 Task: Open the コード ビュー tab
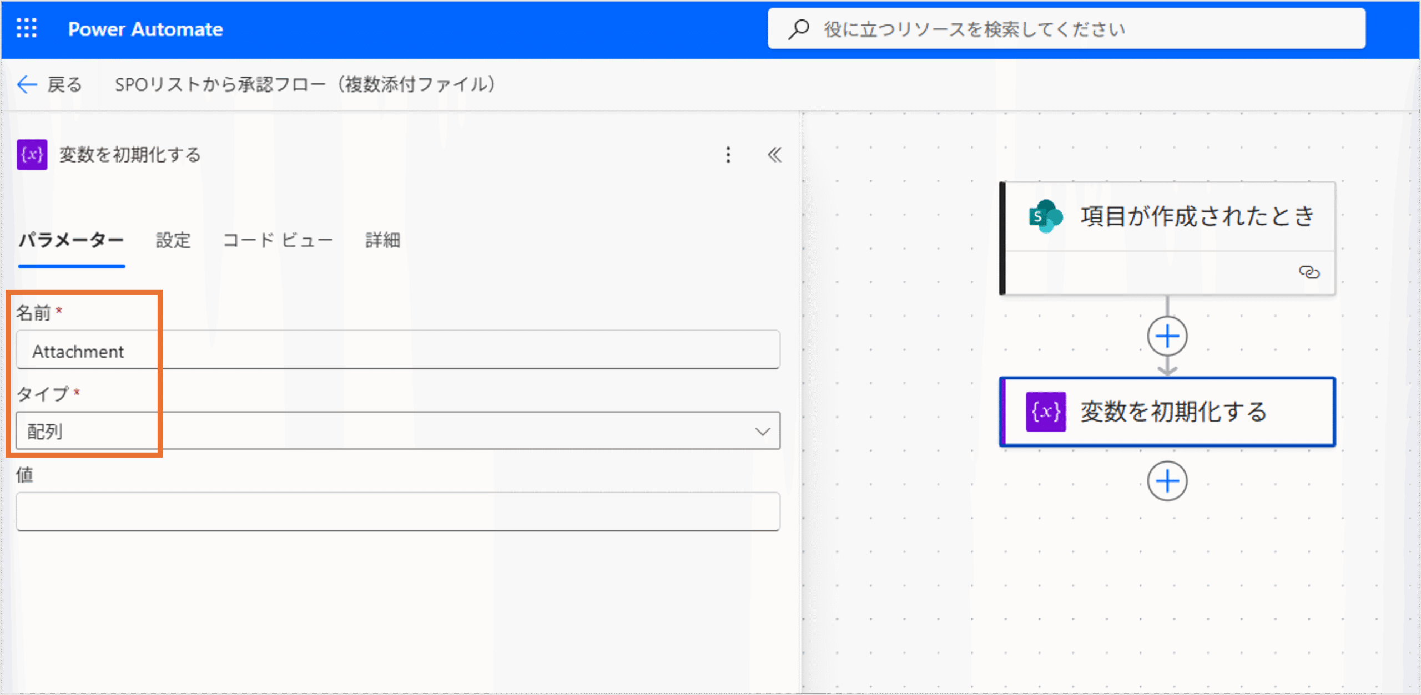278,240
